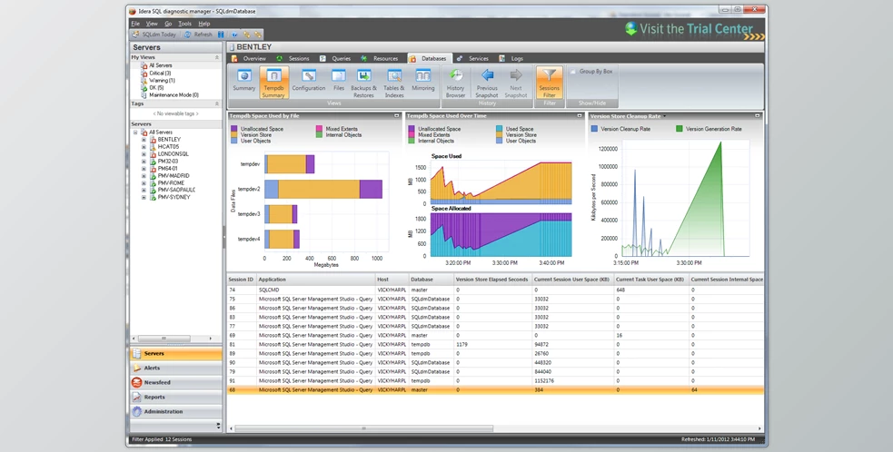Open the View menu
Image resolution: width=893 pixels, height=452 pixels.
152,24
